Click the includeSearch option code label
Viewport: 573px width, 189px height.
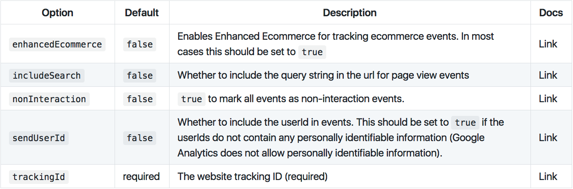pos(46,76)
